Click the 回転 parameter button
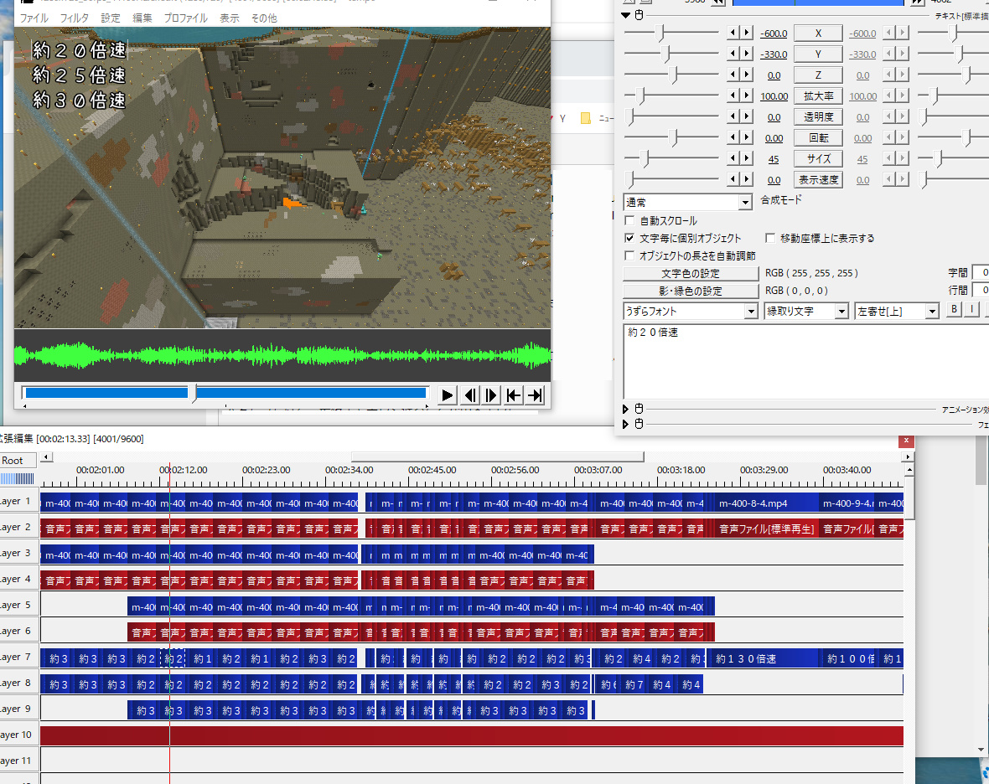Viewport: 989px width, 784px height. point(818,137)
